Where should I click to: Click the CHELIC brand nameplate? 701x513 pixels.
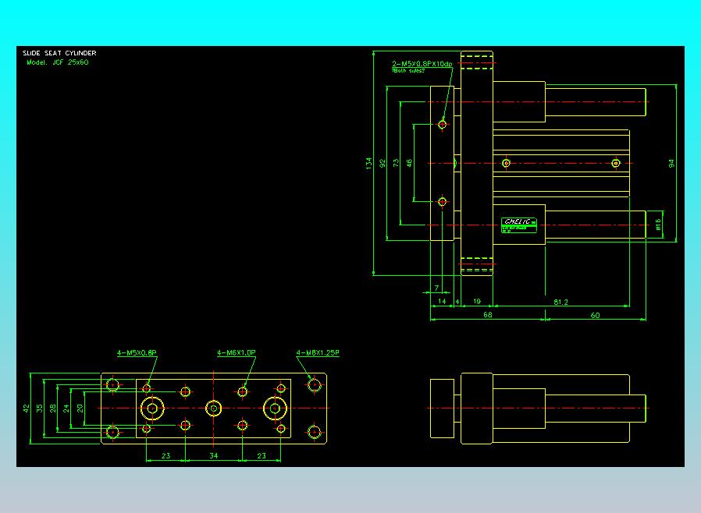tap(518, 225)
